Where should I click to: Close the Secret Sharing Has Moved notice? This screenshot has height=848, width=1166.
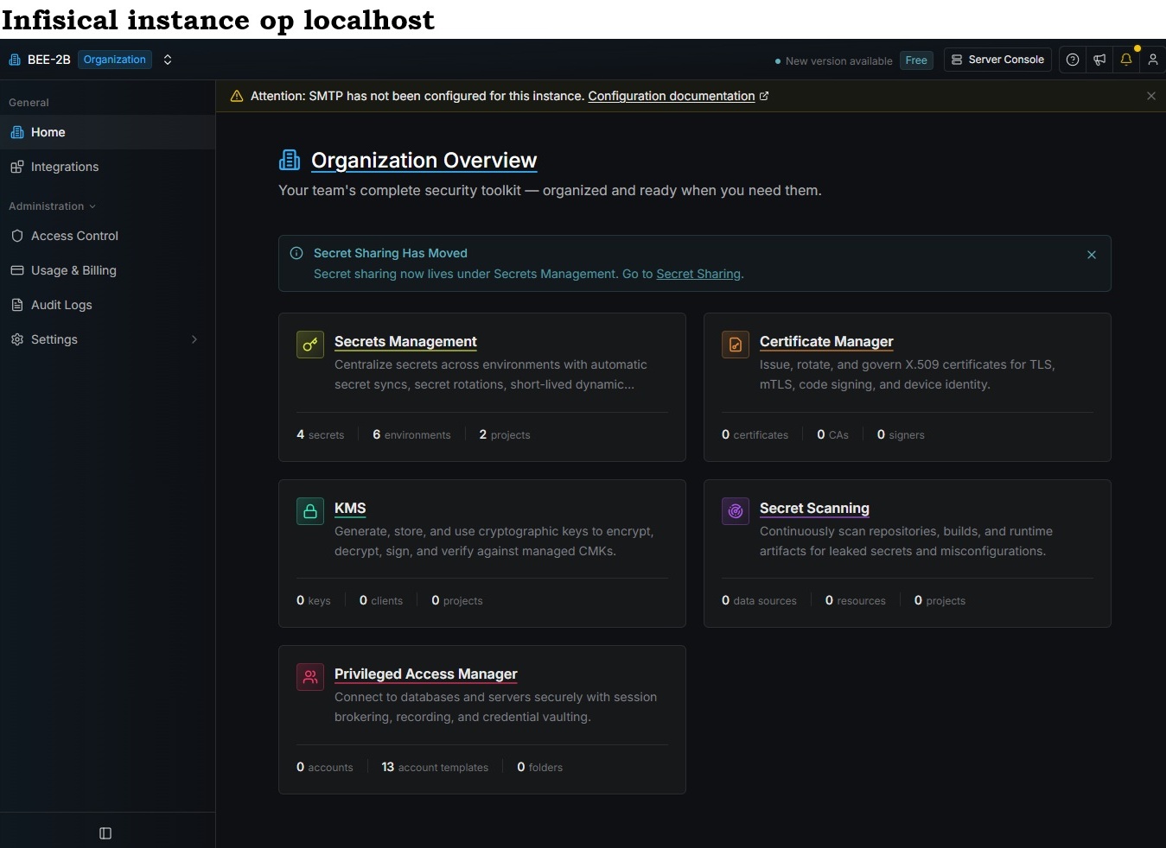pos(1092,255)
